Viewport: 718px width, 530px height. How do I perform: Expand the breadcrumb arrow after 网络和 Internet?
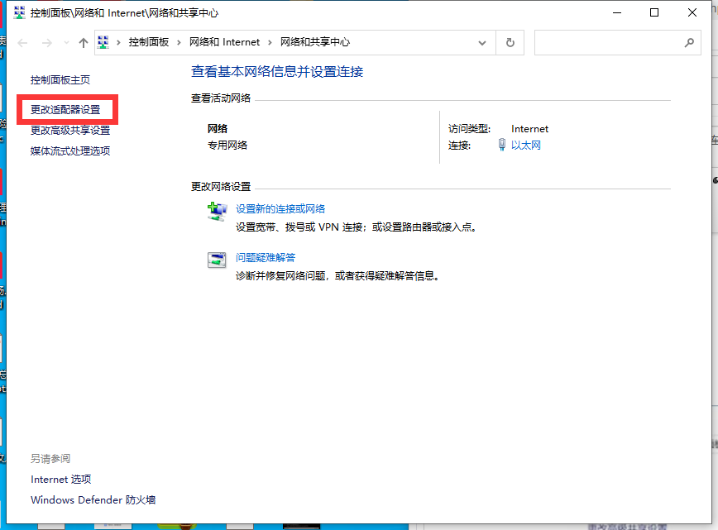click(271, 41)
